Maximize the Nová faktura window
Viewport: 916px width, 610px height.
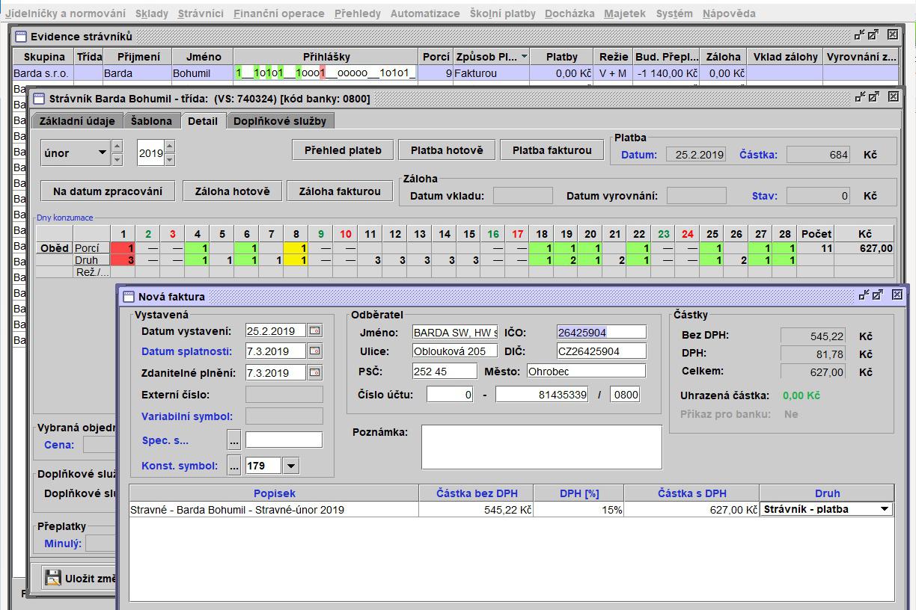tap(879, 295)
